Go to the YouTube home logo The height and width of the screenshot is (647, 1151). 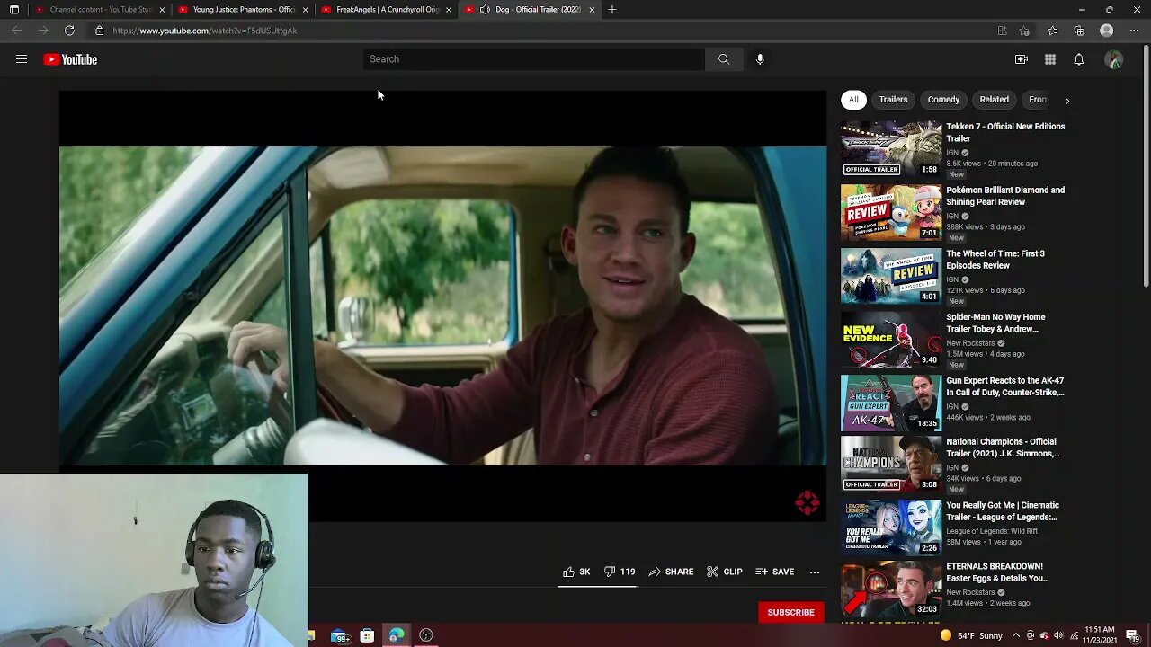(x=70, y=59)
